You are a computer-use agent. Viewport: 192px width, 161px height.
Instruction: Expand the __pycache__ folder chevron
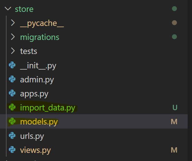[x=13, y=23]
